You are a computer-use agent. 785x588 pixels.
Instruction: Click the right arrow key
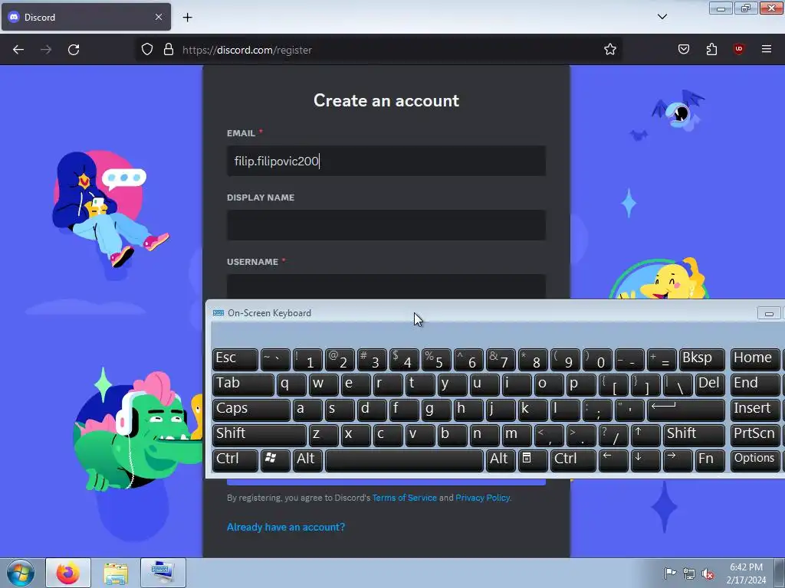coord(678,460)
